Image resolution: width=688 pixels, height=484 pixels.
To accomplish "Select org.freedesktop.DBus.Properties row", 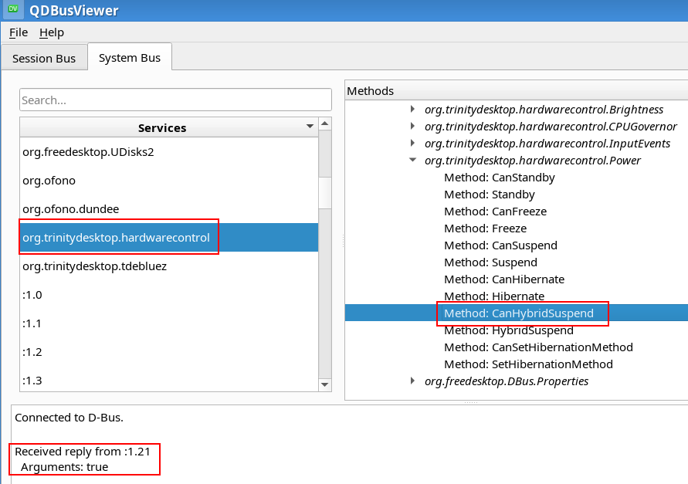I will tap(507, 381).
